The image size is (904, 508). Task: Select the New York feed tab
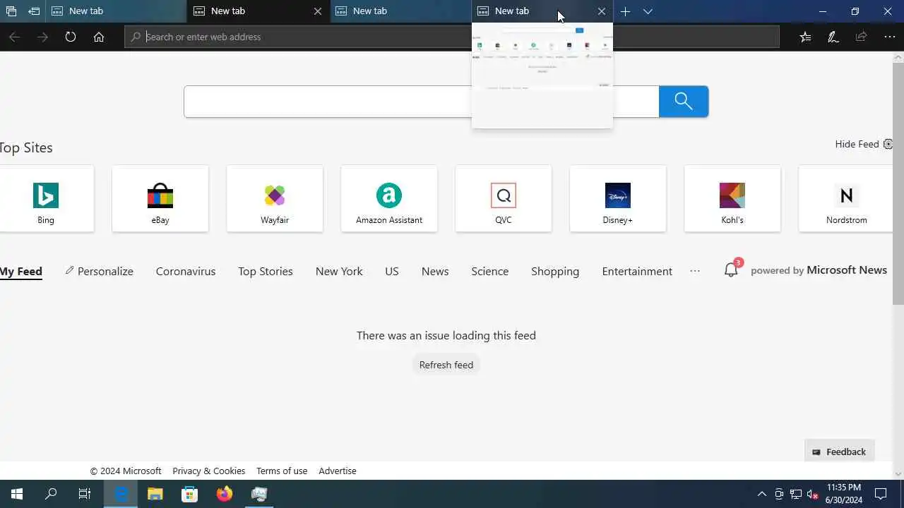pos(339,271)
